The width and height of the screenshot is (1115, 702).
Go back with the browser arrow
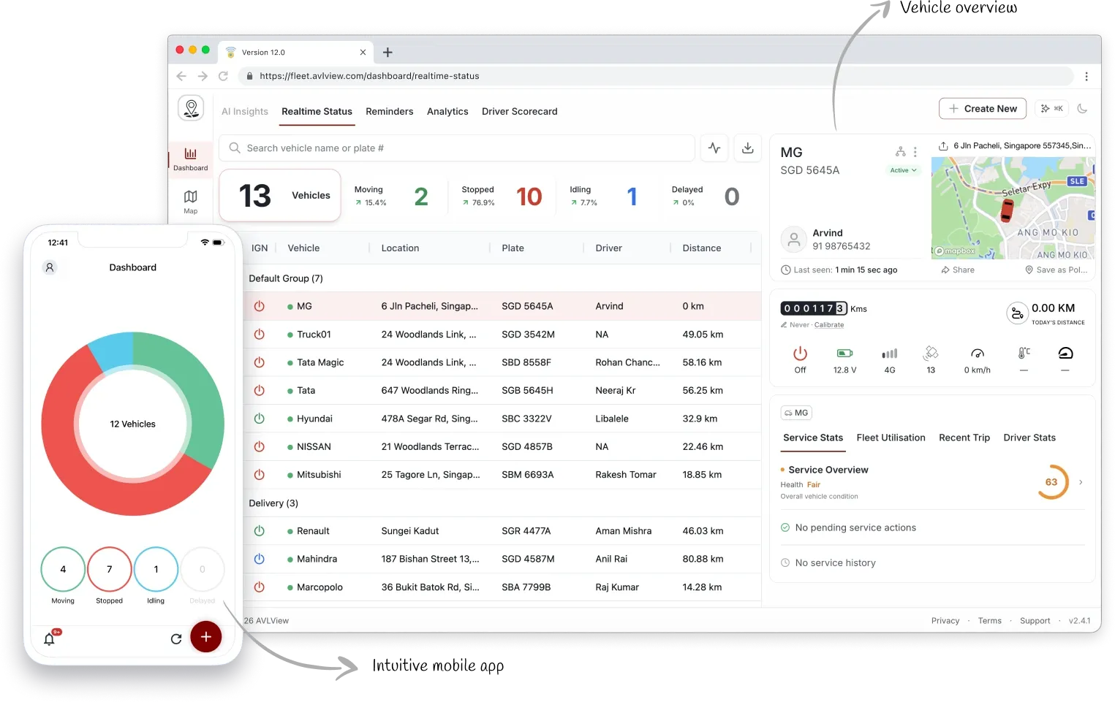tap(181, 76)
